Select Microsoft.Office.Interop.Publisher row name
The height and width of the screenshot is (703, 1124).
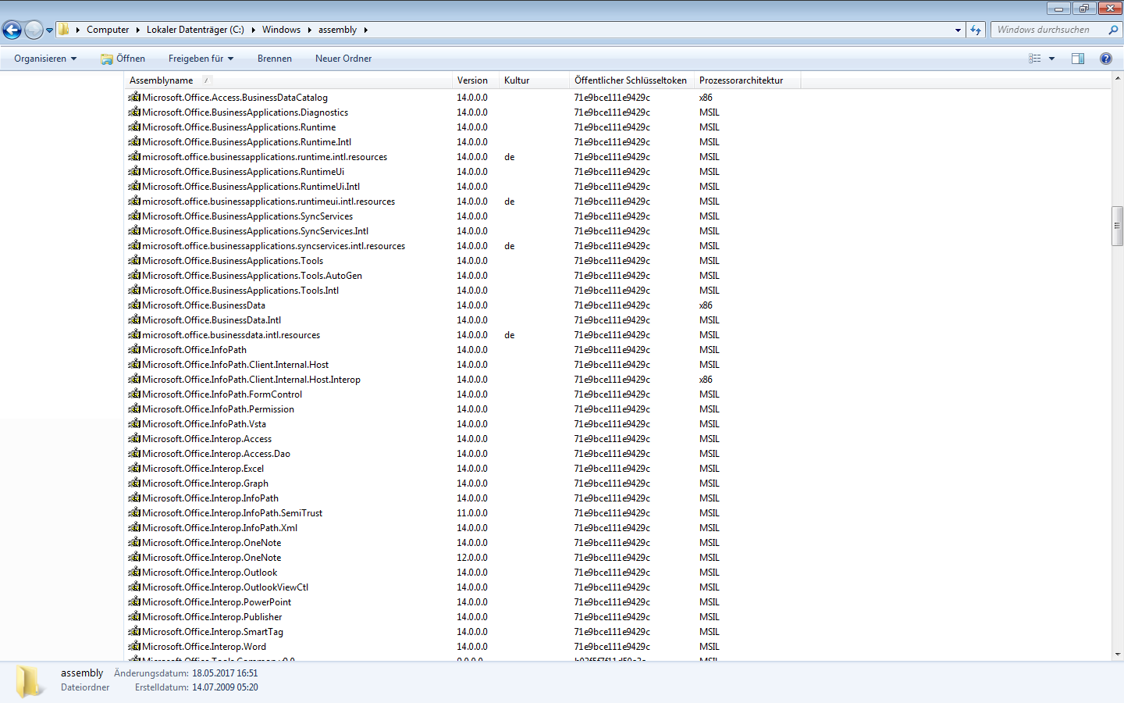coord(212,617)
